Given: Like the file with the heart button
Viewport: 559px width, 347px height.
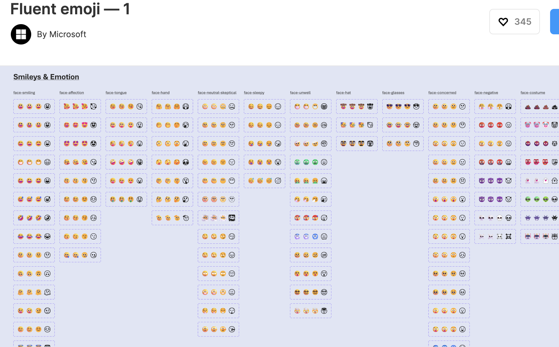Looking at the screenshot, I should pos(514,22).
